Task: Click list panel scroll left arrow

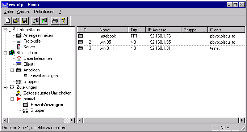Action: [80, 120]
